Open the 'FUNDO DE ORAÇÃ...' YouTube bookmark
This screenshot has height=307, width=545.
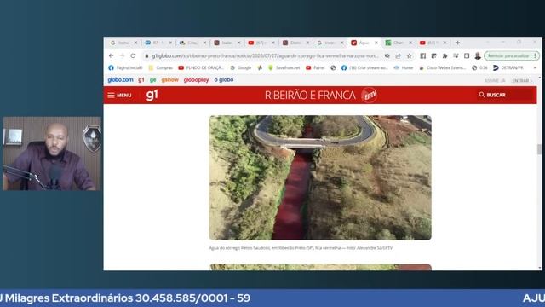click(201, 68)
